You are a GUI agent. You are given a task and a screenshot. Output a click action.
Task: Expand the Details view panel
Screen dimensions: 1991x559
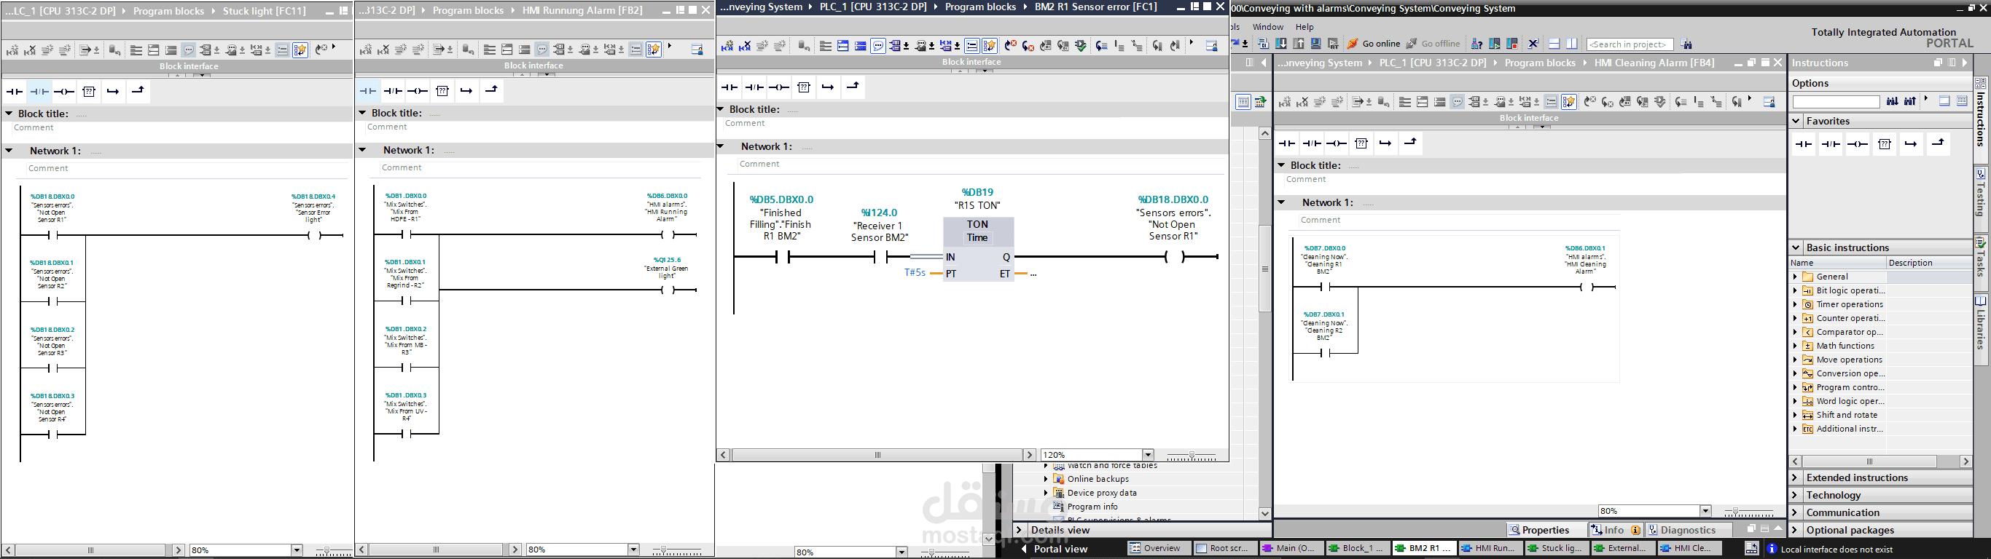click(x=1020, y=531)
